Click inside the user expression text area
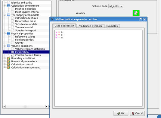Screen dimensions: 161x118 [x=98, y=68]
